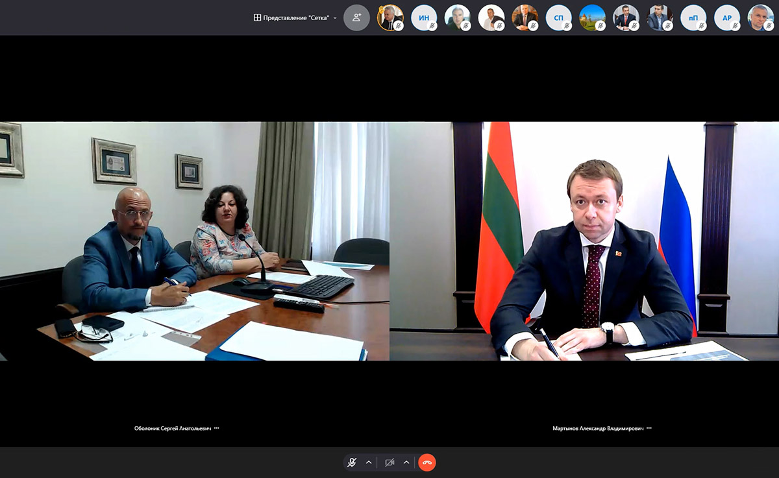Click the Оболоник Сергей Анатольевич name label
Viewport: 779px width, 478px height.
173,428
